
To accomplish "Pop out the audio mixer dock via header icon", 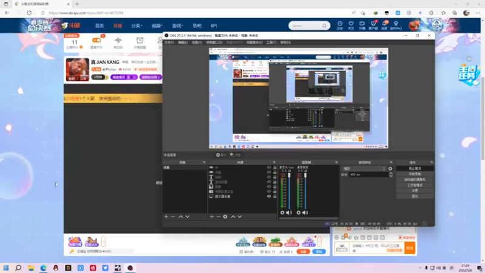I will (336, 162).
